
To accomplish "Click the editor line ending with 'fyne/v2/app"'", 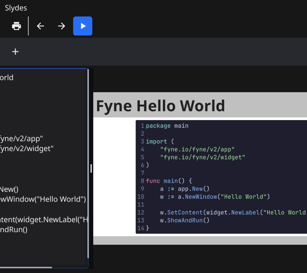I will point(21,138).
